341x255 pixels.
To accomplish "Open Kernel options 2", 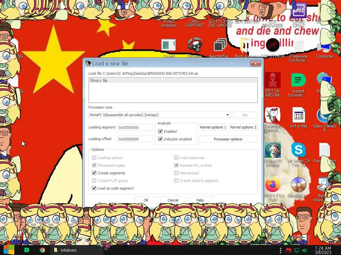I will pos(243,127).
